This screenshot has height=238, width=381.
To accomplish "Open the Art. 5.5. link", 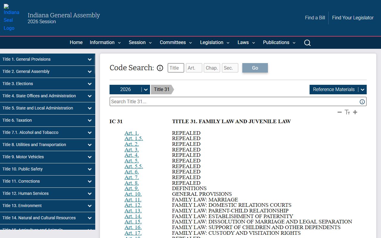I will [x=134, y=166].
